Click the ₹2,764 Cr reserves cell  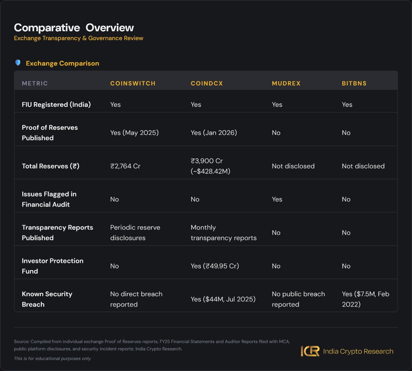(x=125, y=166)
